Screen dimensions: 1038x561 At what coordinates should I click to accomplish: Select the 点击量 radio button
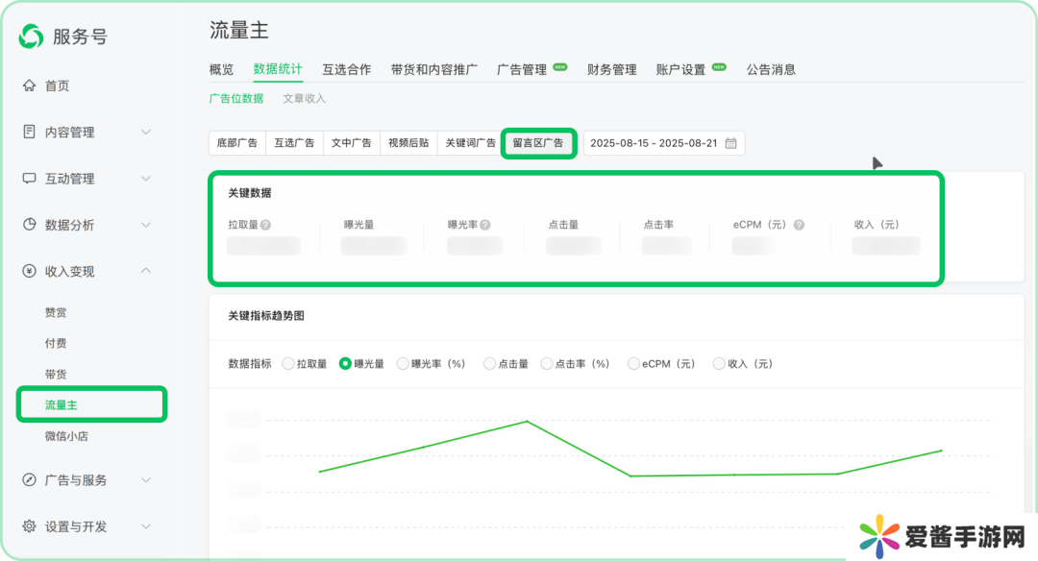click(489, 364)
